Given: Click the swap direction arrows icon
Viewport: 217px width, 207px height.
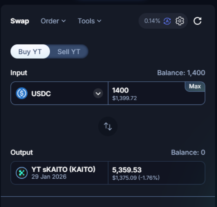Looking at the screenshot, I should 108,127.
